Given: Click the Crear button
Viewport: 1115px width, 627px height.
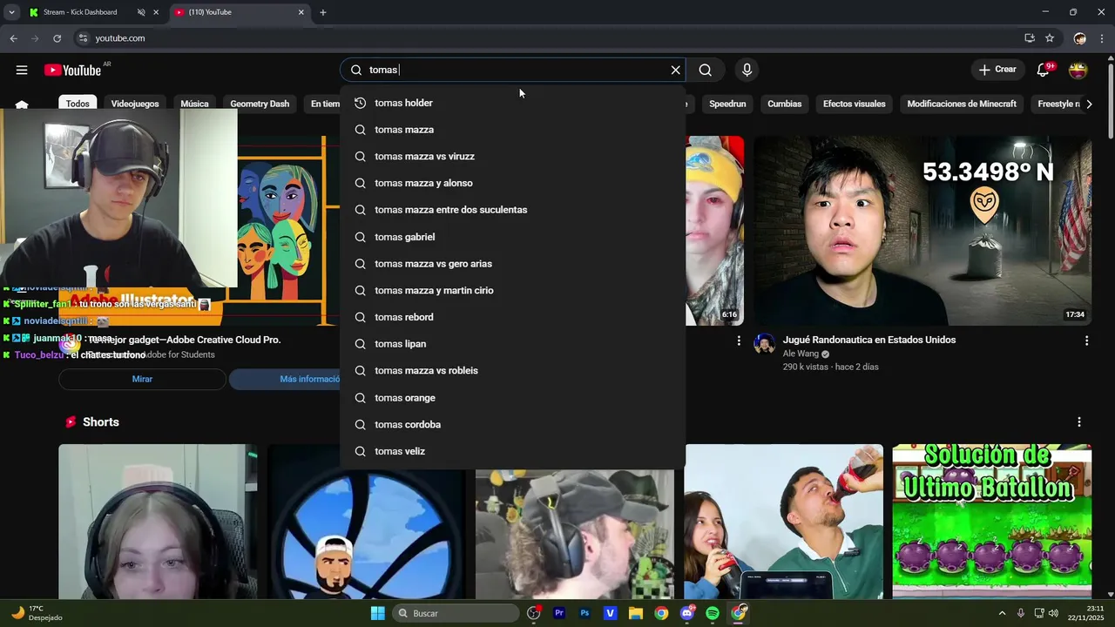Looking at the screenshot, I should coord(997,70).
